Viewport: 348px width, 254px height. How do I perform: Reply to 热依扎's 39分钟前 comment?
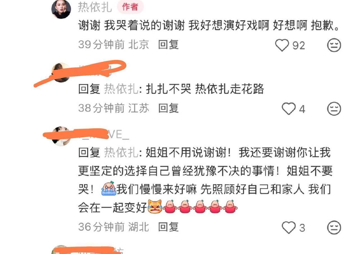tap(168, 45)
